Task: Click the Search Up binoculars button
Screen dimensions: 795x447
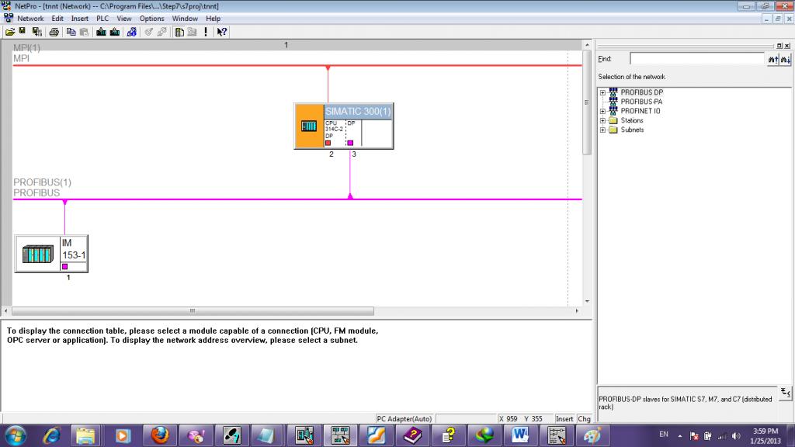Action: click(773, 59)
